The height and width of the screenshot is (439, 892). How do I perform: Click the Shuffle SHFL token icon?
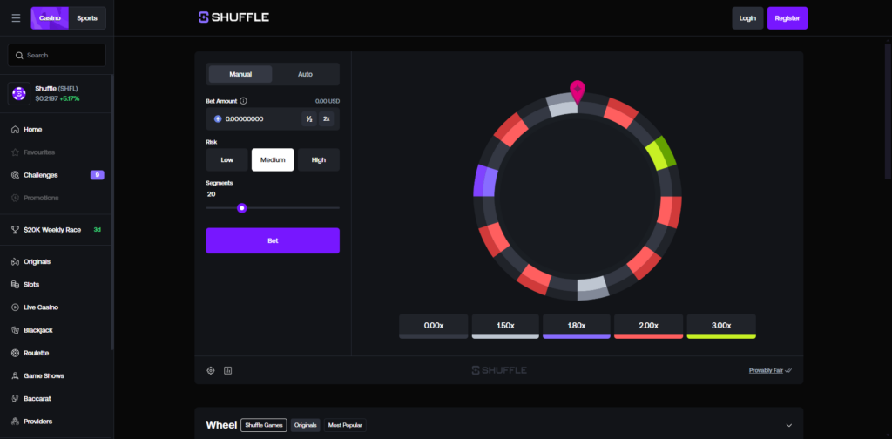click(x=19, y=93)
